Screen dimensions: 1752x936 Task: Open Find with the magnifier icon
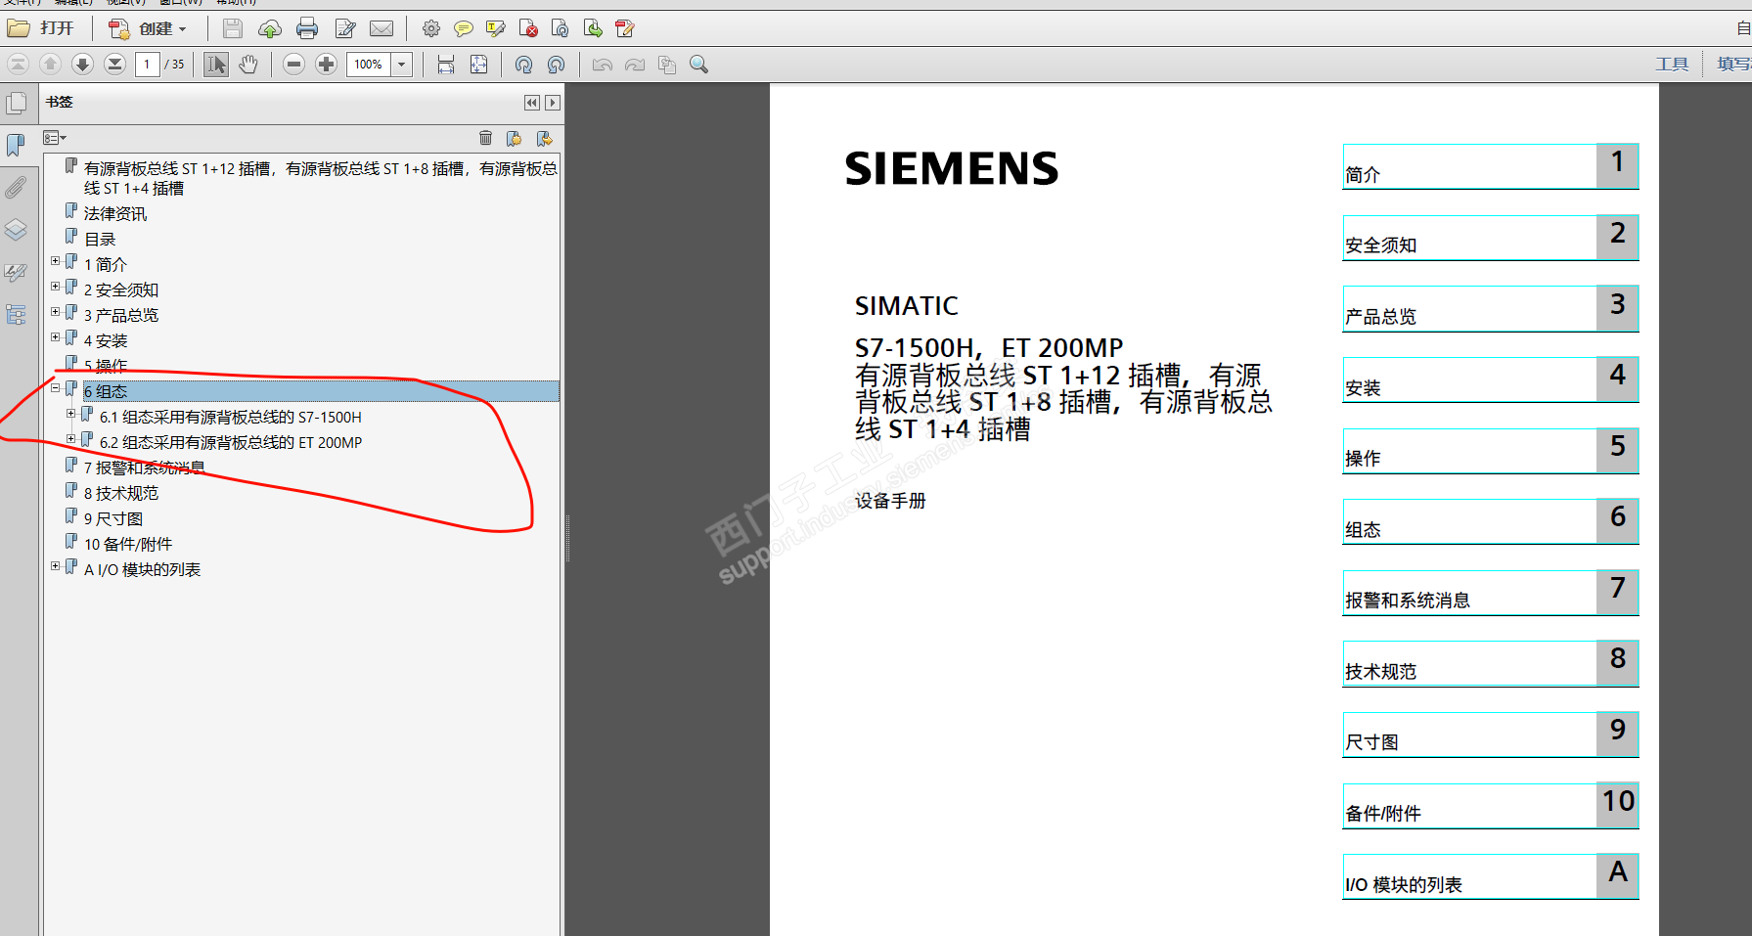click(x=698, y=65)
